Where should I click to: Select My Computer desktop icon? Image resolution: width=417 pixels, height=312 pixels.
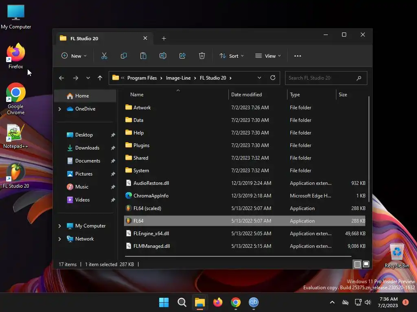tap(16, 17)
